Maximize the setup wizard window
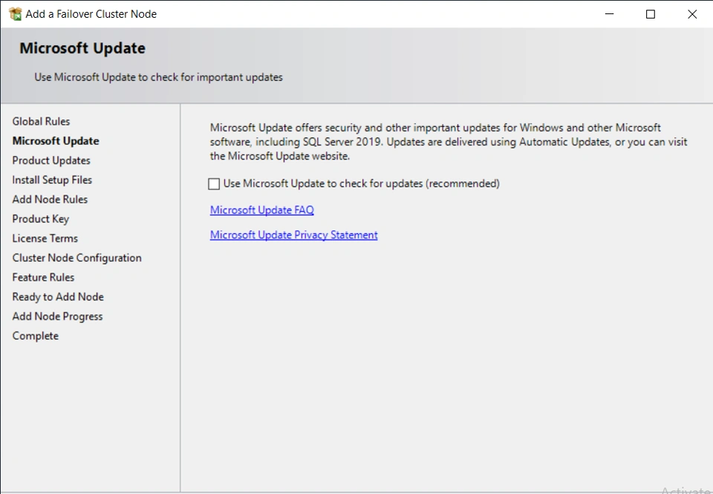Viewport: 713px width, 494px height. point(651,14)
